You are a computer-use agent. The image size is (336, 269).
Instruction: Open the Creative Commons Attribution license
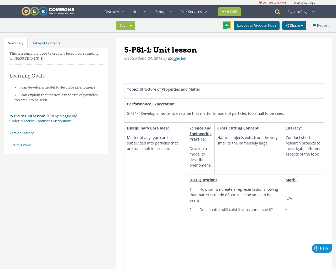coord(46,121)
